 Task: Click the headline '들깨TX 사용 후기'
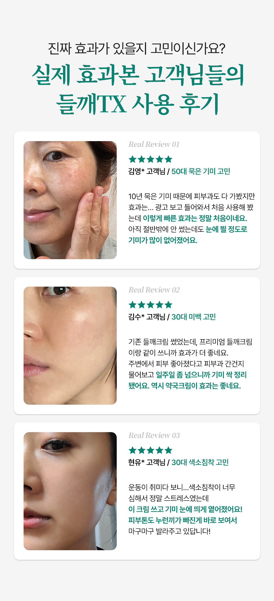tap(137, 104)
